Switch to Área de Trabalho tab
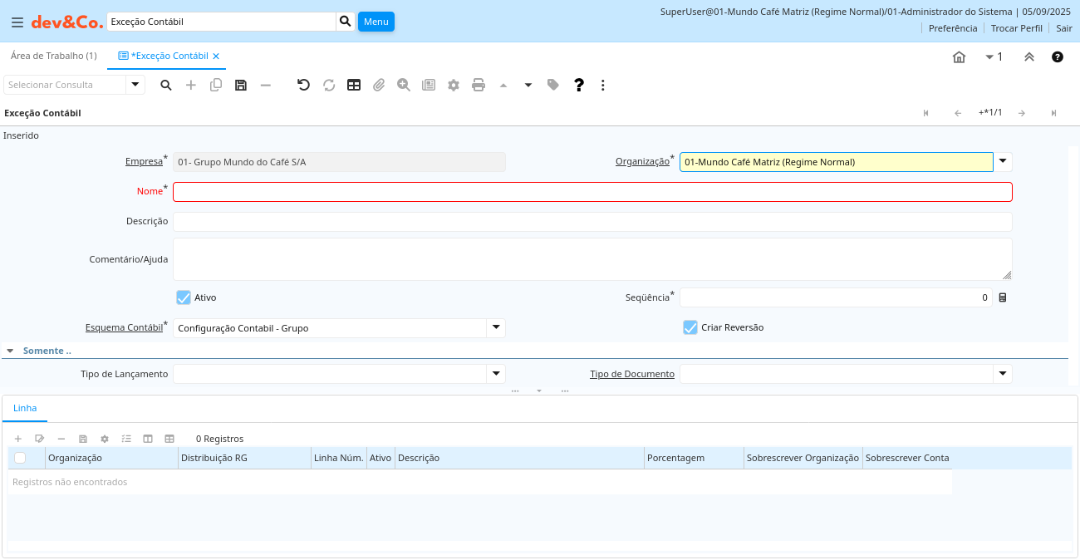 (x=53, y=56)
